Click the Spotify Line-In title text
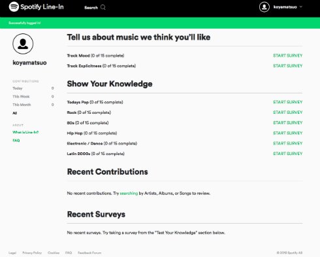 42,7
